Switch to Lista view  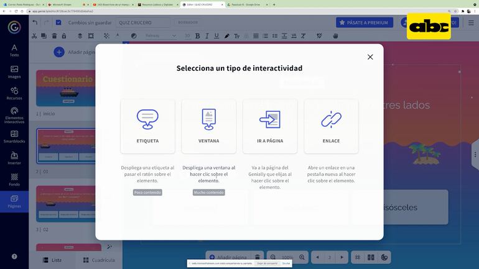click(x=50, y=260)
